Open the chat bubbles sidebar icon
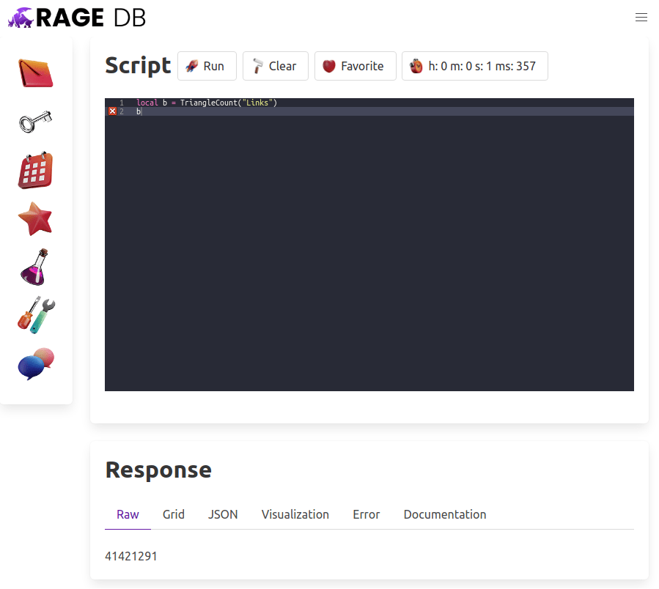 tap(36, 363)
